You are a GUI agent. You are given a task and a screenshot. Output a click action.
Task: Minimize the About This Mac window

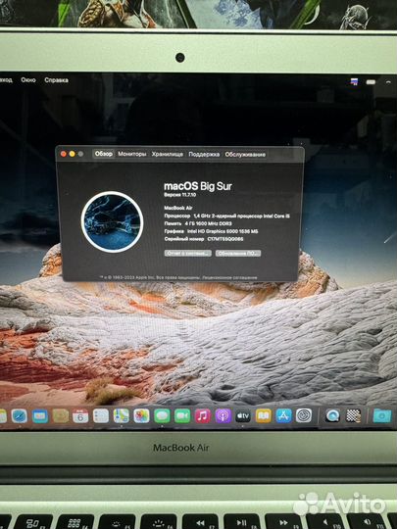72,154
